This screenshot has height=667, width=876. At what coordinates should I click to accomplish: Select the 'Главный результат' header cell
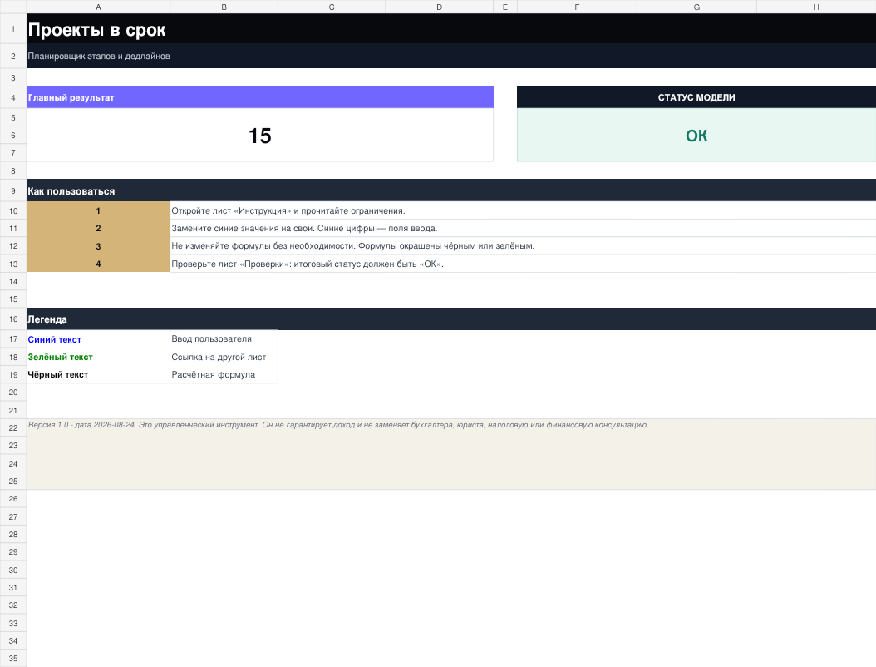[260, 97]
